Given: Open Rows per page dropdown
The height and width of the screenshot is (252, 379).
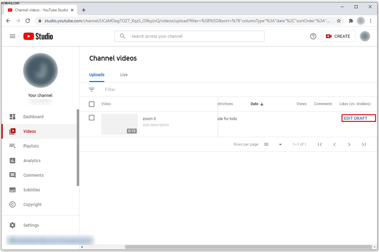Looking at the screenshot, I should pyautogui.click(x=273, y=144).
